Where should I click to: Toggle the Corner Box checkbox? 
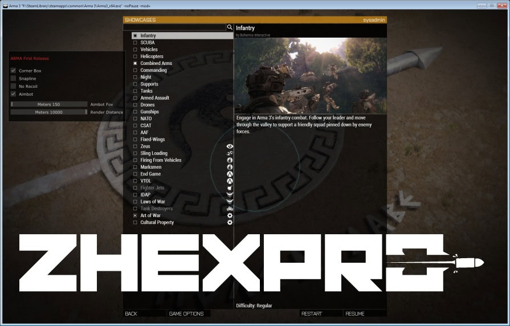(13, 71)
